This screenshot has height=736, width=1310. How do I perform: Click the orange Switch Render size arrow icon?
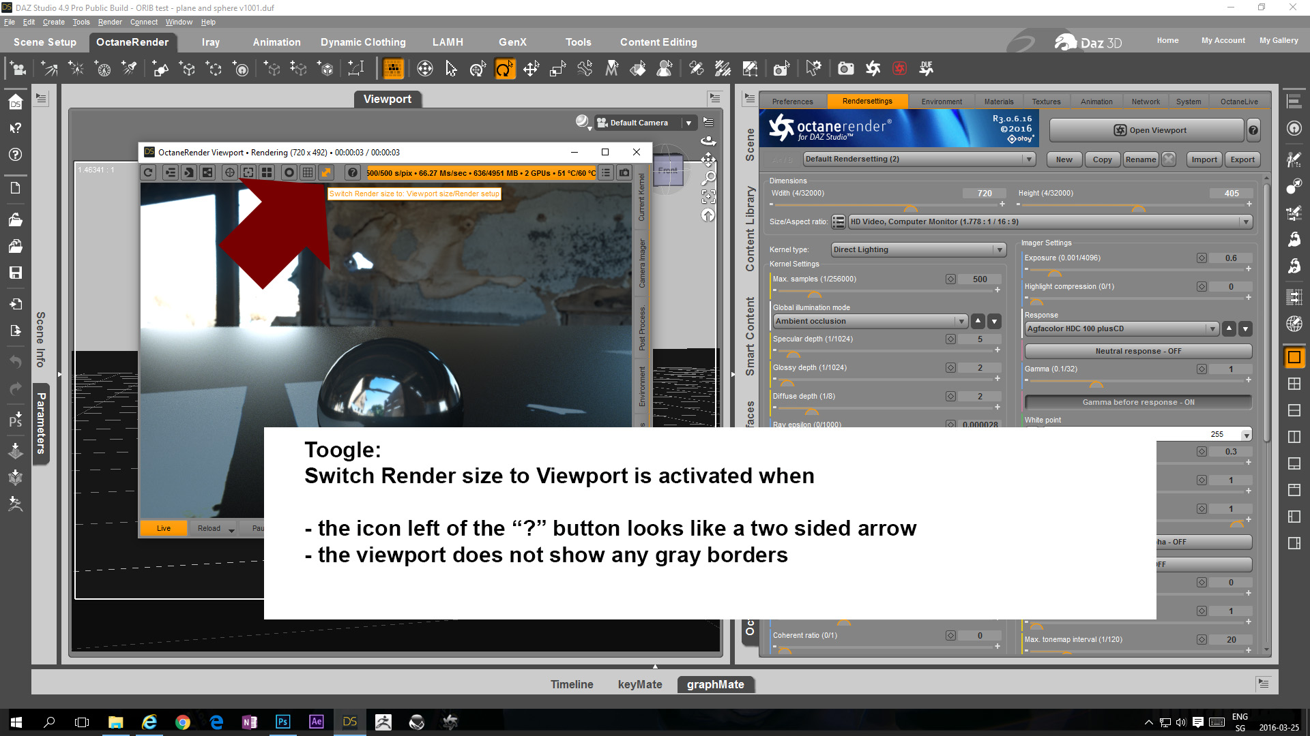pyautogui.click(x=326, y=173)
